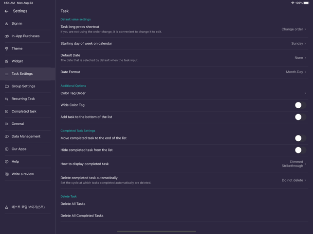Image resolution: width=313 pixels, height=234 pixels.
Task: Click the Help question mark icon
Action: coord(7,162)
